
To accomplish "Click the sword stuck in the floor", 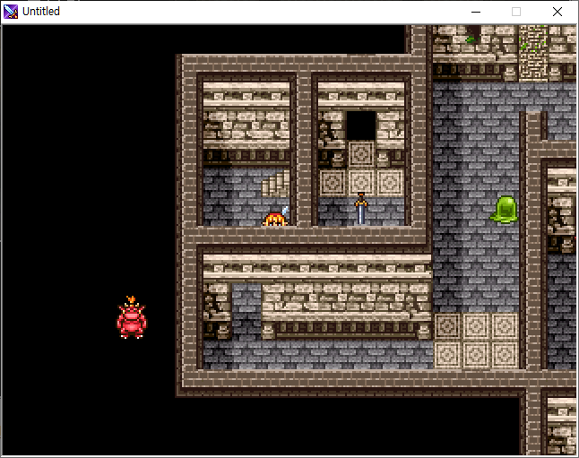I will [361, 209].
